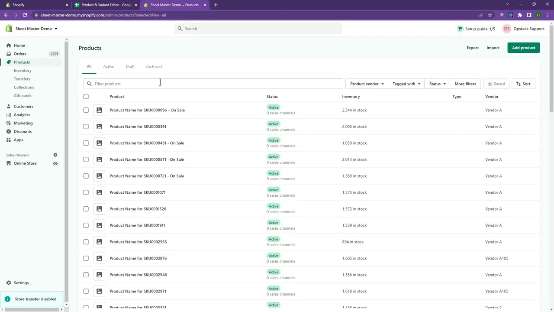Screen dimensions: 554x312
Task: View Online Store via the eye icon
Action: (x=55, y=163)
